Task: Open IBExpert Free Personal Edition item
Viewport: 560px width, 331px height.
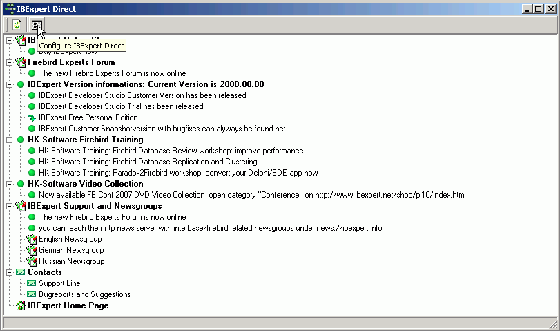Action: (x=88, y=117)
